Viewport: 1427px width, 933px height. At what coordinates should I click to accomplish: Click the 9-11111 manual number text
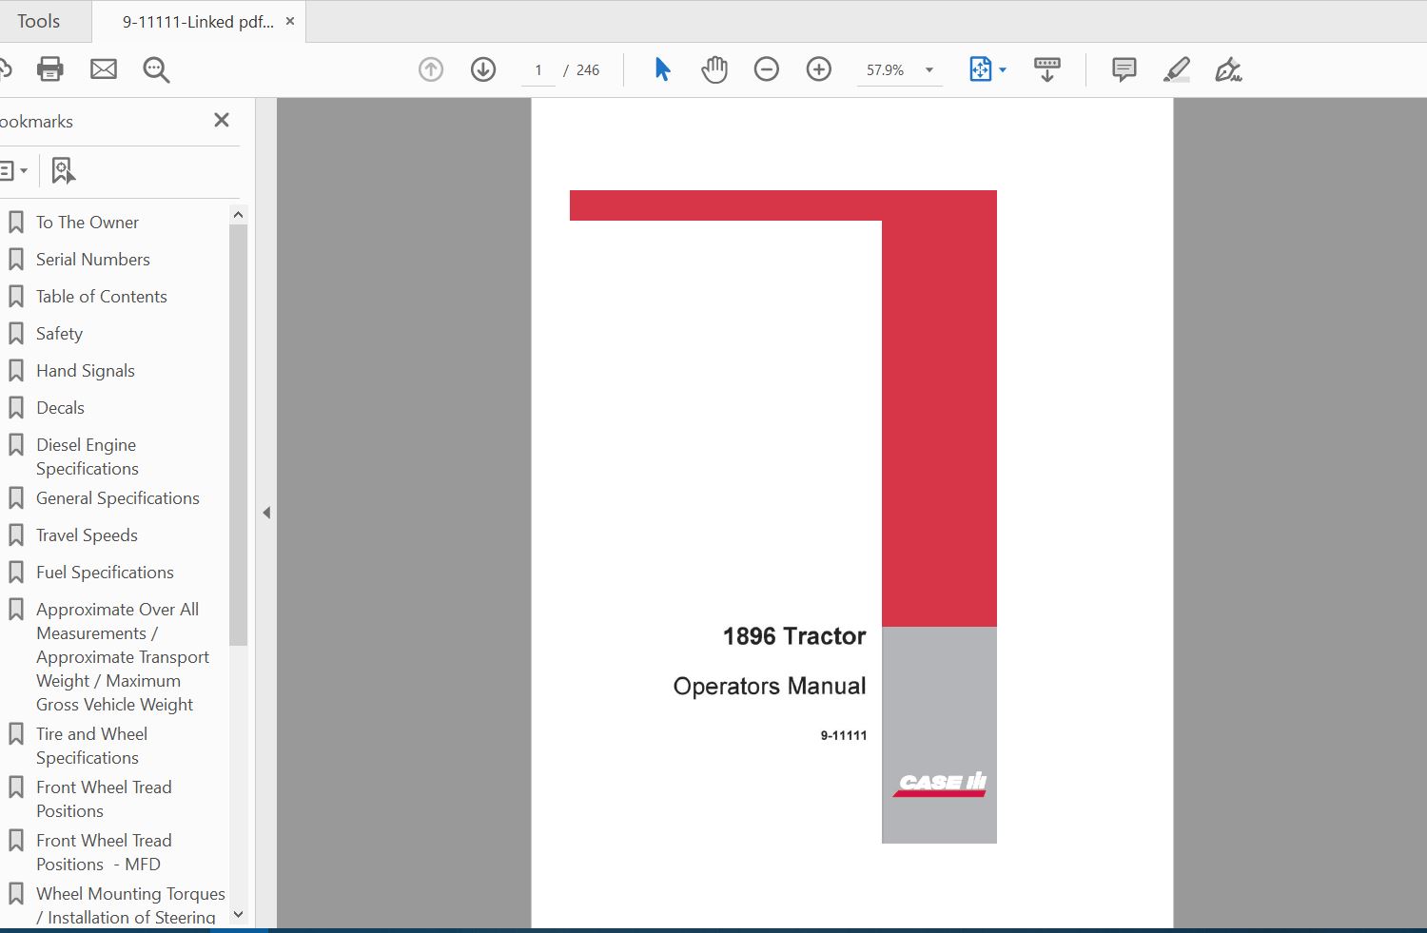[x=844, y=735]
